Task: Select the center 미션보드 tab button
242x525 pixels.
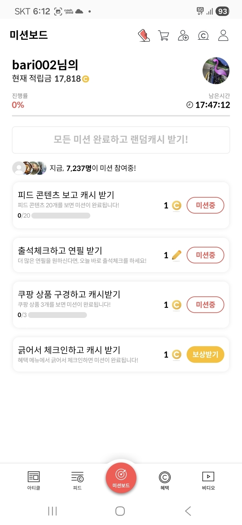Action: click(121, 478)
